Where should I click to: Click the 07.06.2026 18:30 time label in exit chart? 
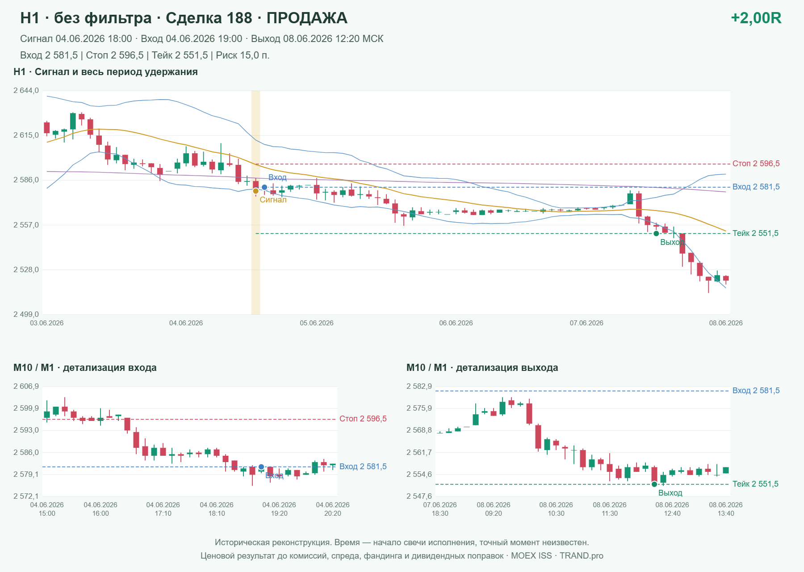[x=440, y=509]
